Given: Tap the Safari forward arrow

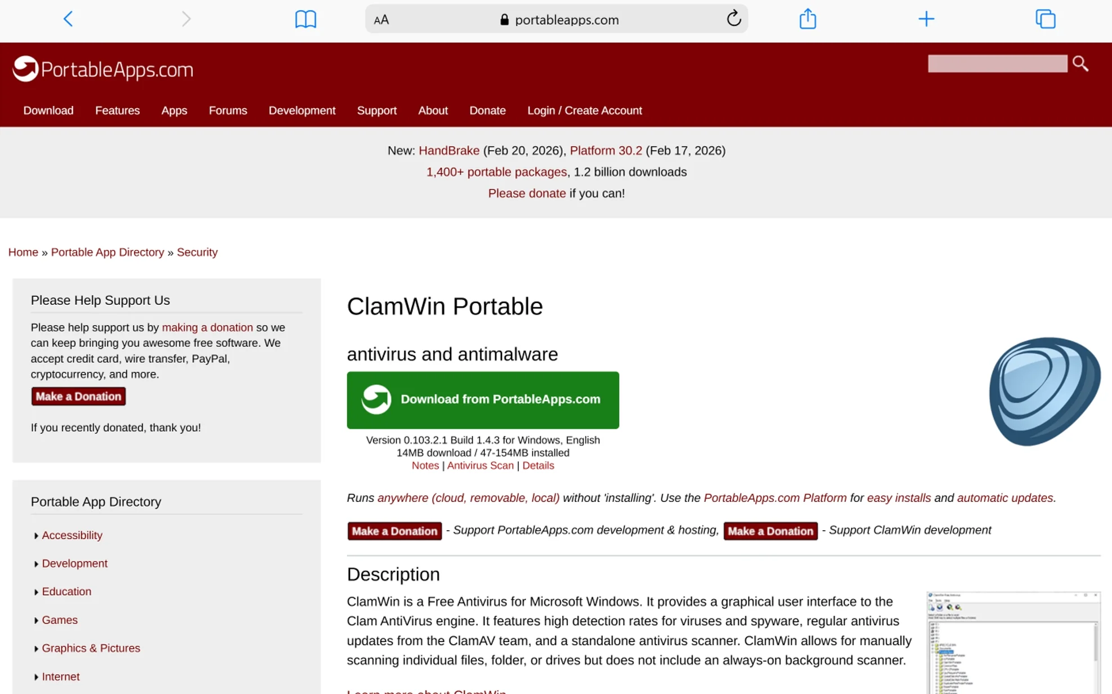Looking at the screenshot, I should (186, 19).
